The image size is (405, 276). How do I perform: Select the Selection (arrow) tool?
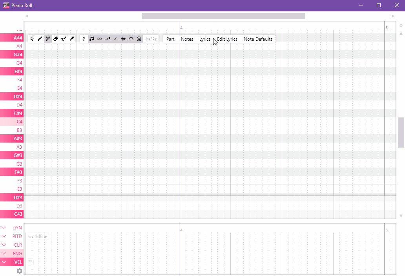pos(32,39)
